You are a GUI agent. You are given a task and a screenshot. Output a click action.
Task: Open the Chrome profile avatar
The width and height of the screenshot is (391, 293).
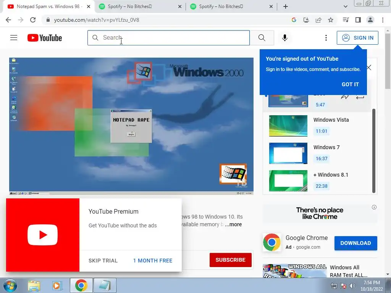click(370, 20)
